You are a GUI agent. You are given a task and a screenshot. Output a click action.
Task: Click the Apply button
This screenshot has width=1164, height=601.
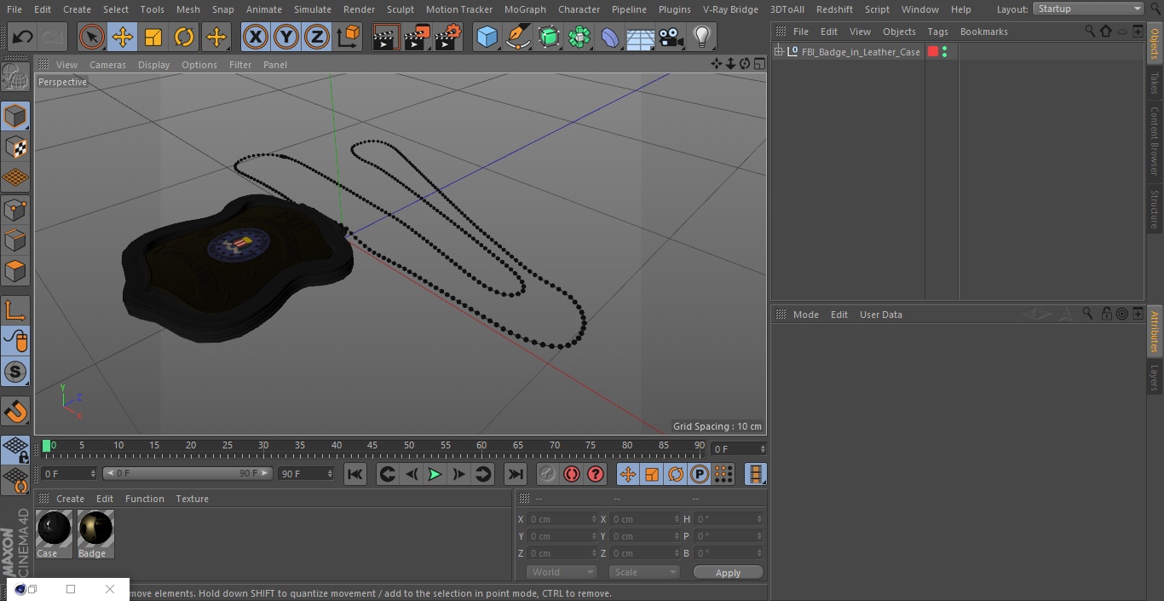tap(728, 573)
